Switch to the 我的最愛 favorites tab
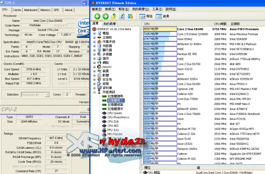Viewport: 265px width, 174px height. tap(110, 24)
